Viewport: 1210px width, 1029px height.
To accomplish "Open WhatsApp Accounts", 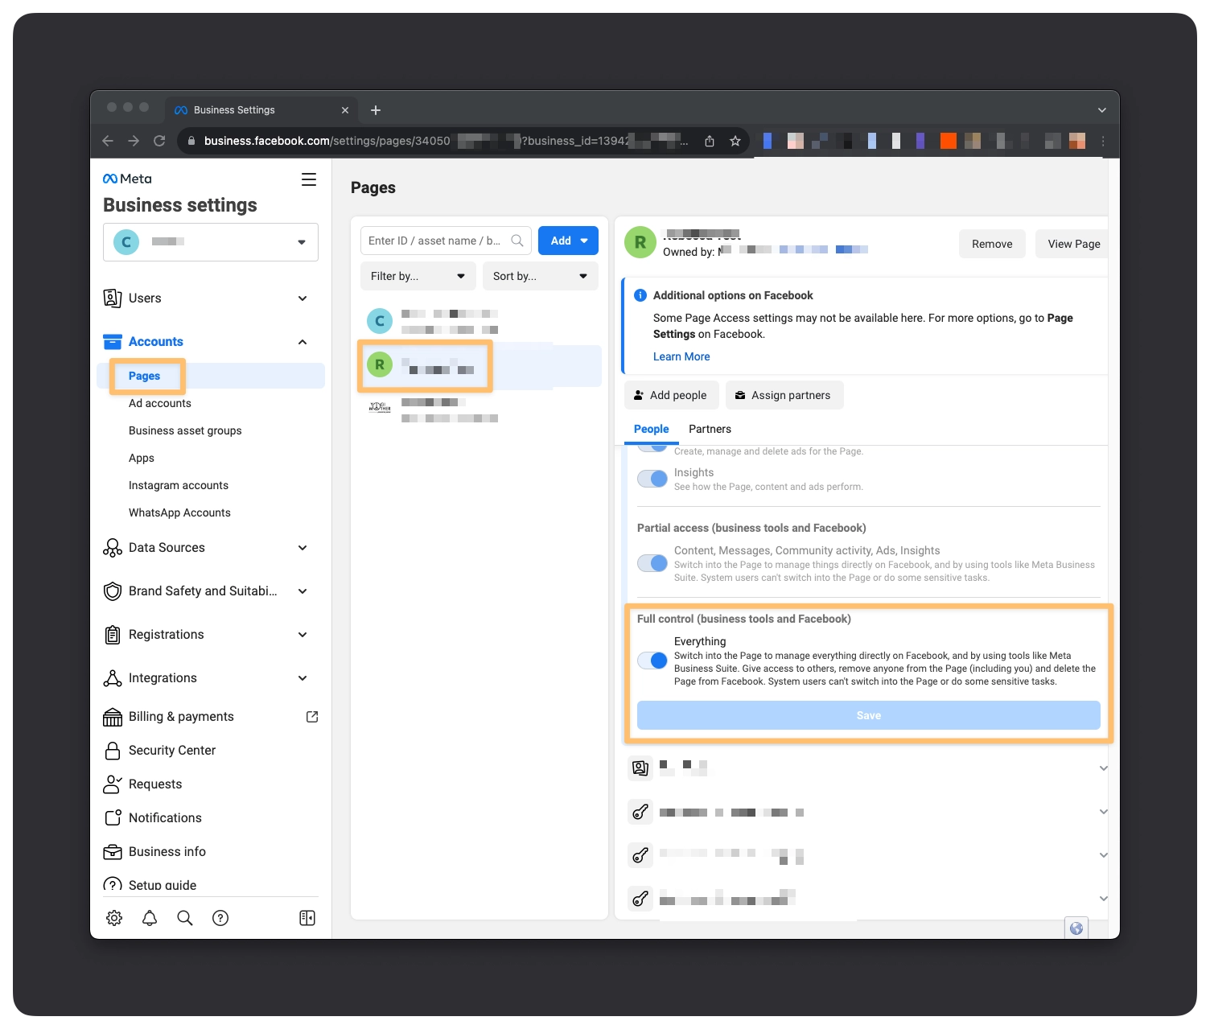I will coord(179,512).
